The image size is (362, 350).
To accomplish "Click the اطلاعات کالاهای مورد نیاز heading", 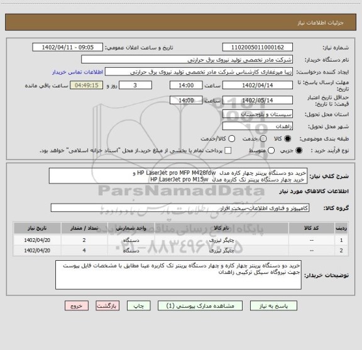I will click(x=314, y=192).
